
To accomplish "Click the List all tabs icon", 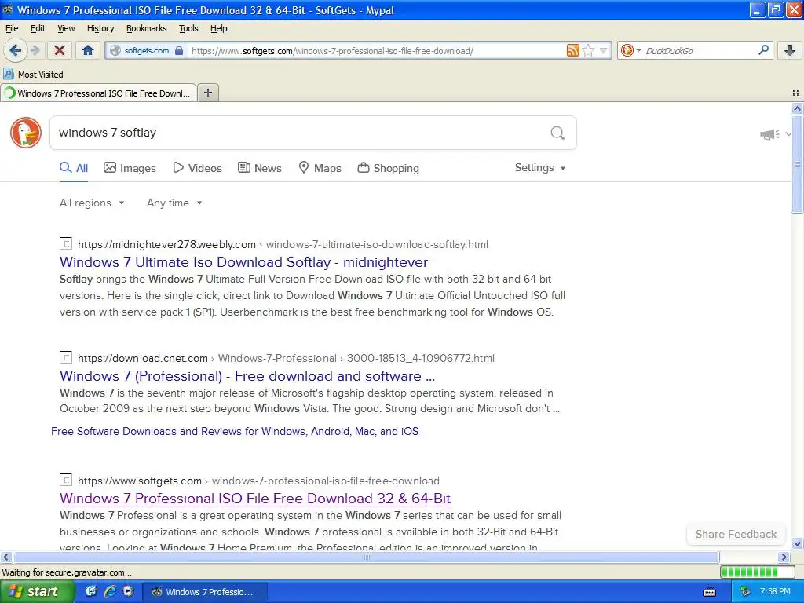I will (796, 93).
